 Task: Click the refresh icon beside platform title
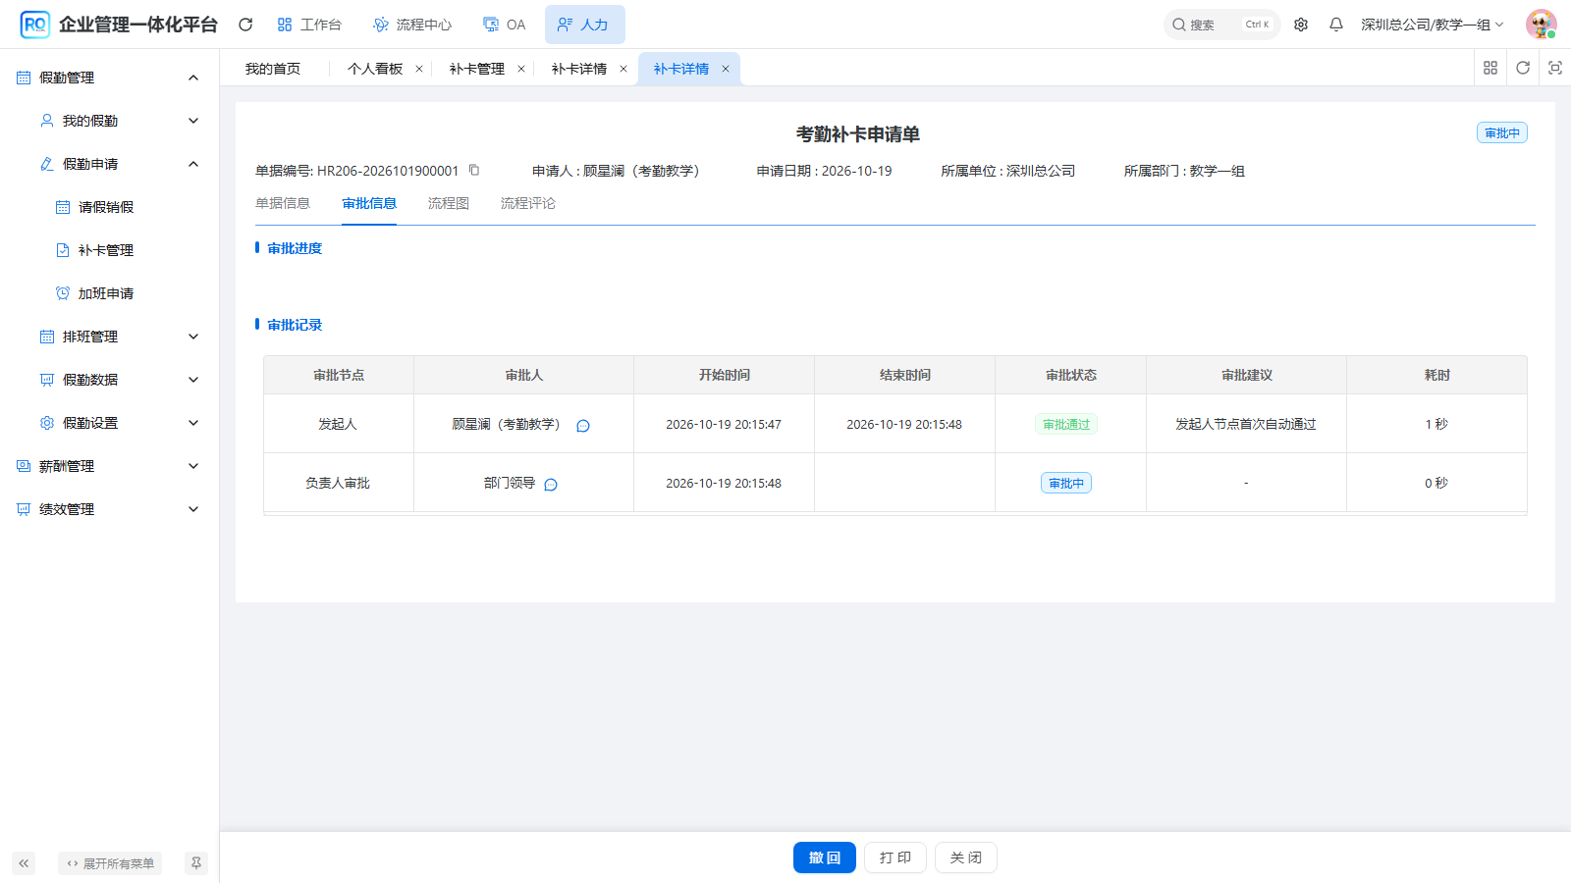(245, 25)
